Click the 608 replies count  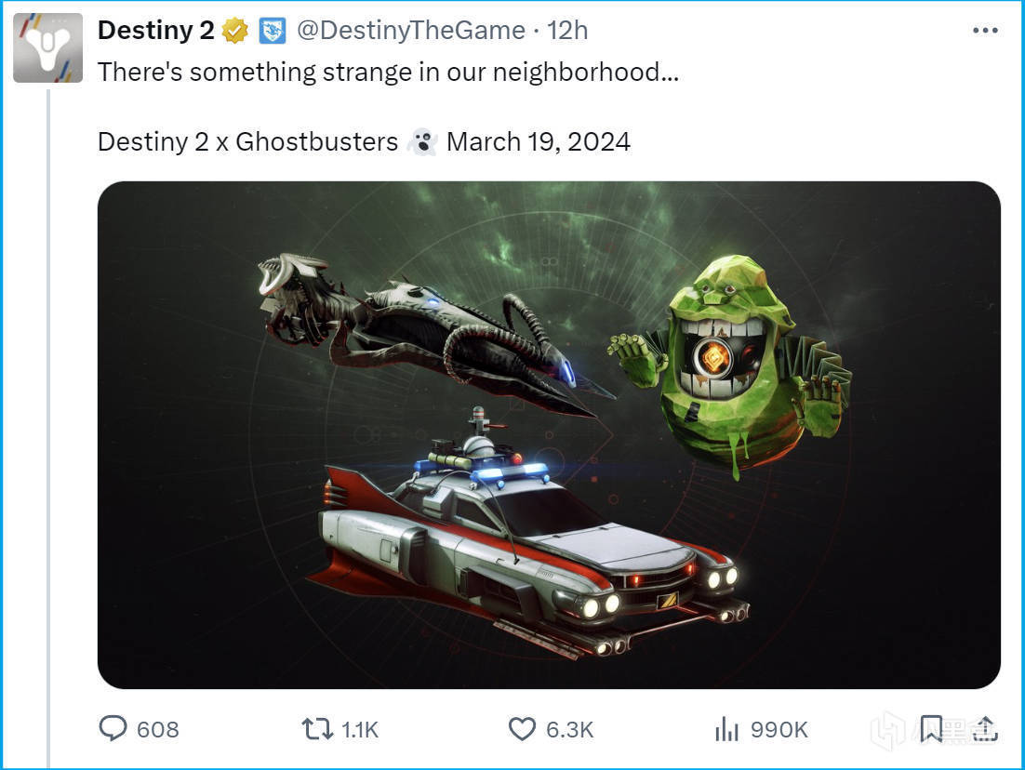pos(157,729)
